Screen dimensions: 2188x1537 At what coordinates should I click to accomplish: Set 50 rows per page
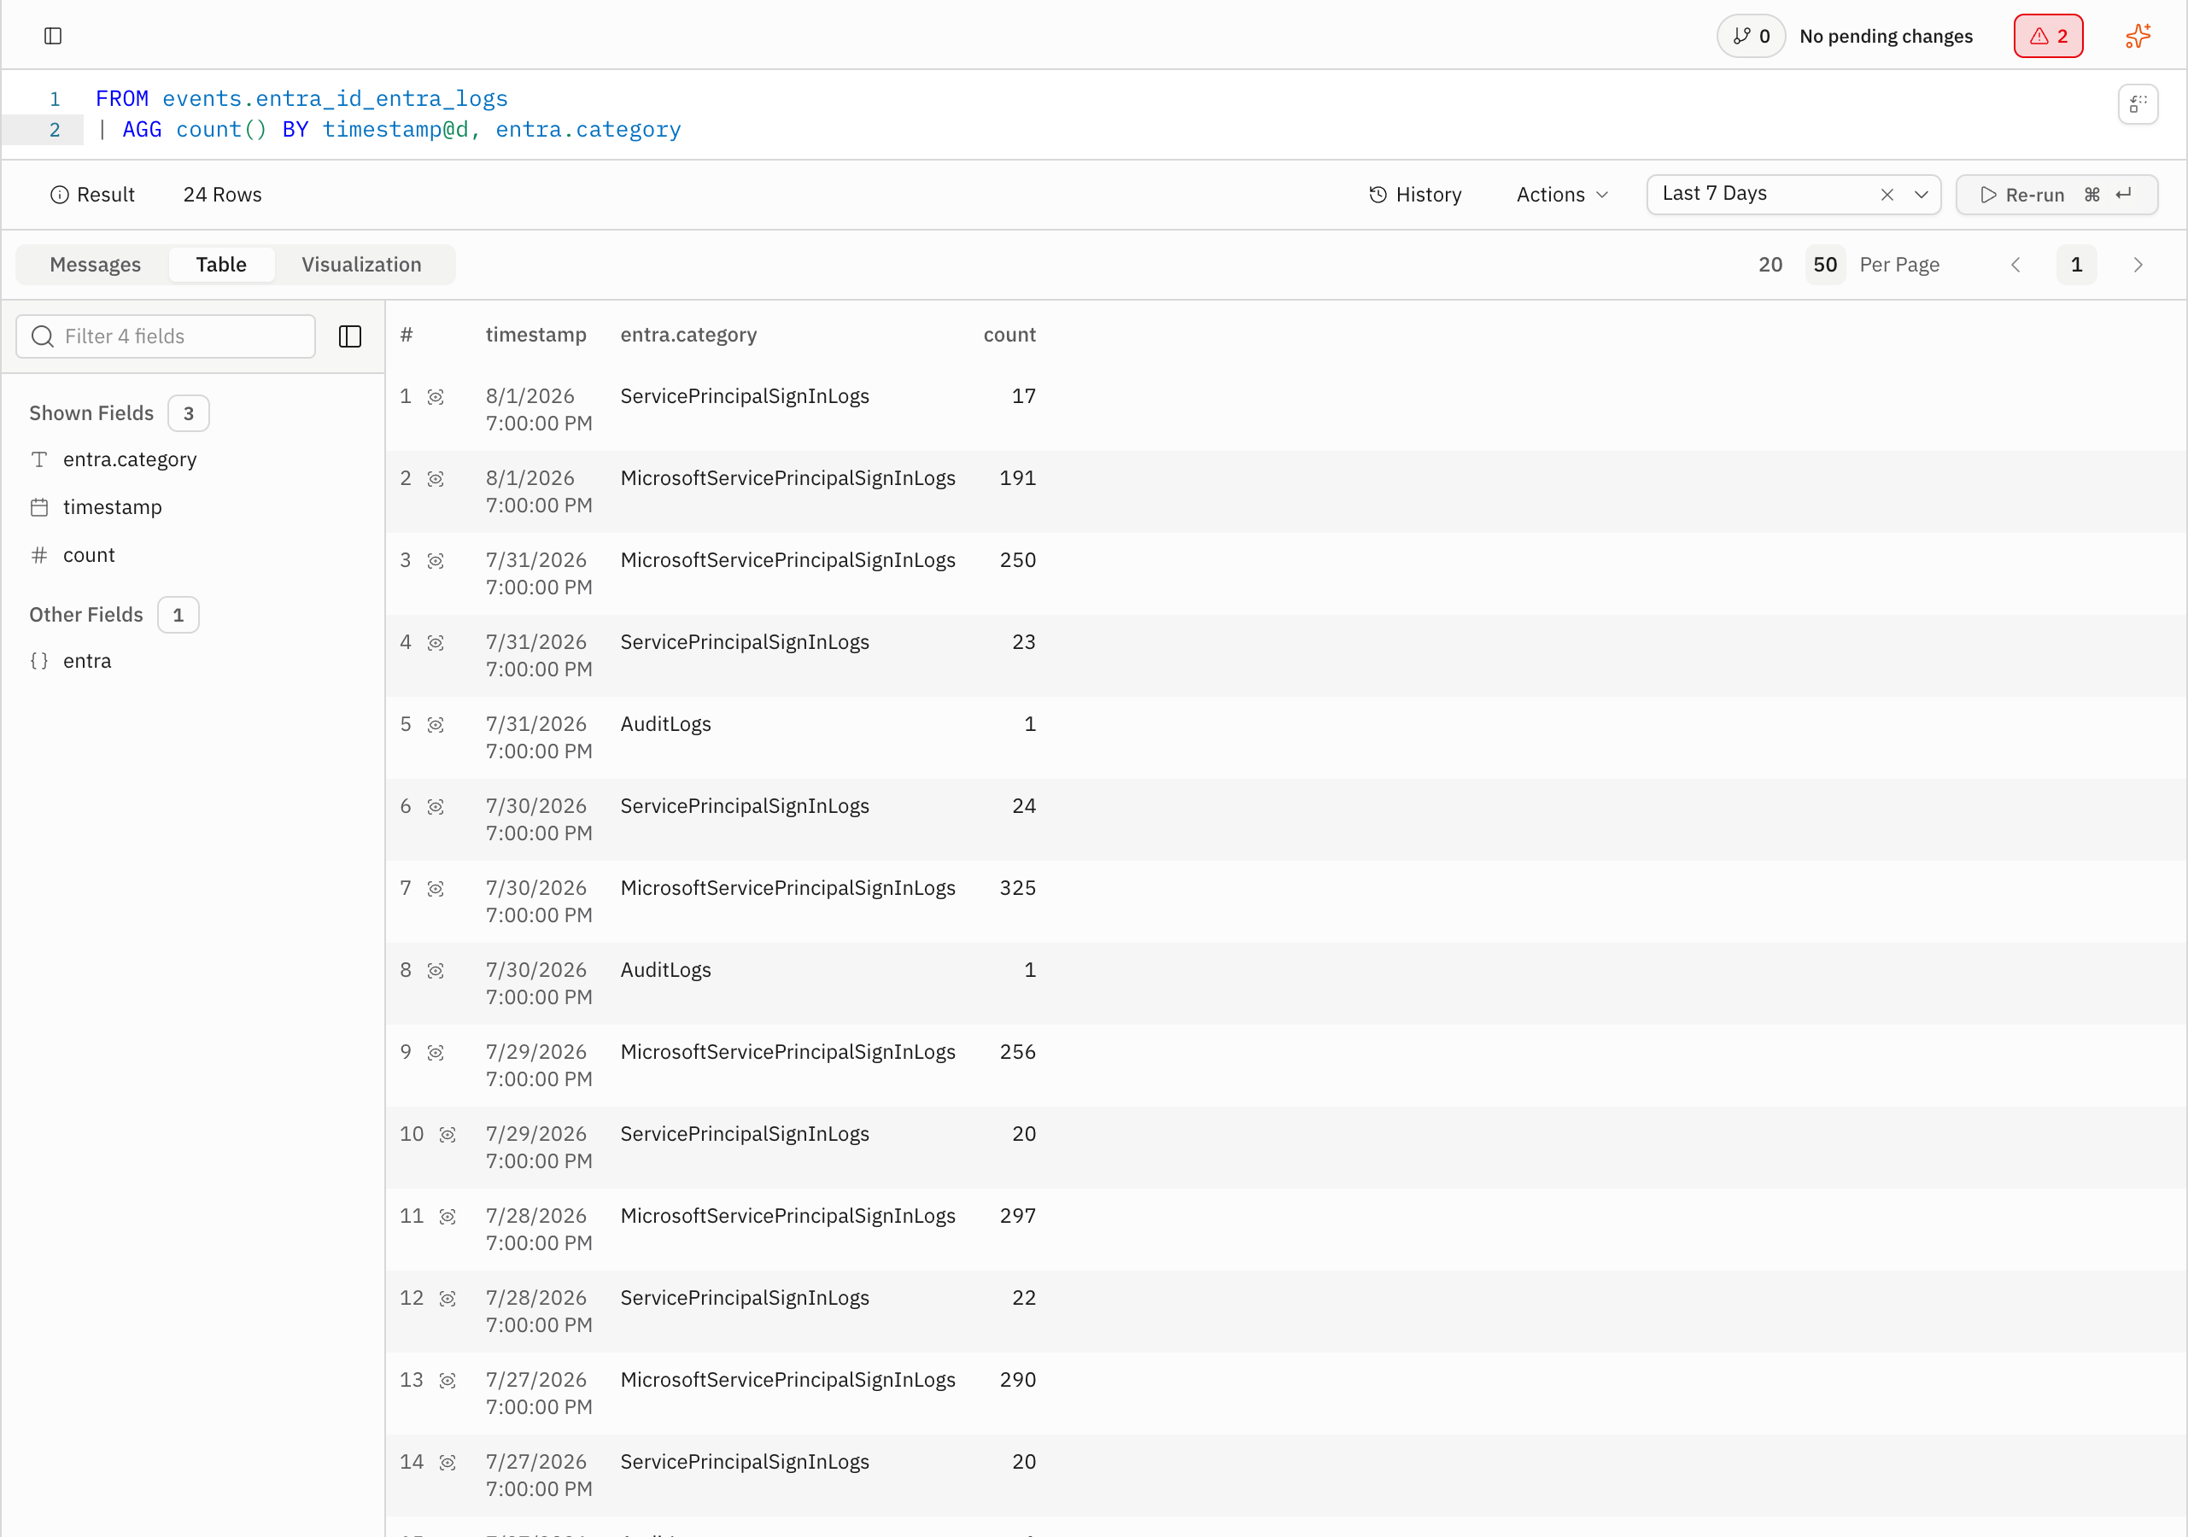pos(1825,265)
